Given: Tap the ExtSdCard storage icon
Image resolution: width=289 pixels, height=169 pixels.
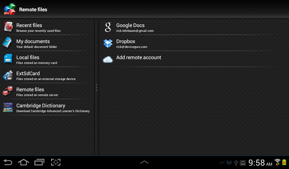Looking at the screenshot, I should point(8,75).
